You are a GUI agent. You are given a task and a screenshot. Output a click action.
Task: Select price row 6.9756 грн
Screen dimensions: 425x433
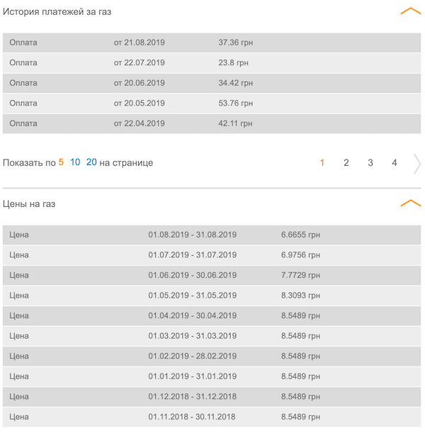(212, 255)
